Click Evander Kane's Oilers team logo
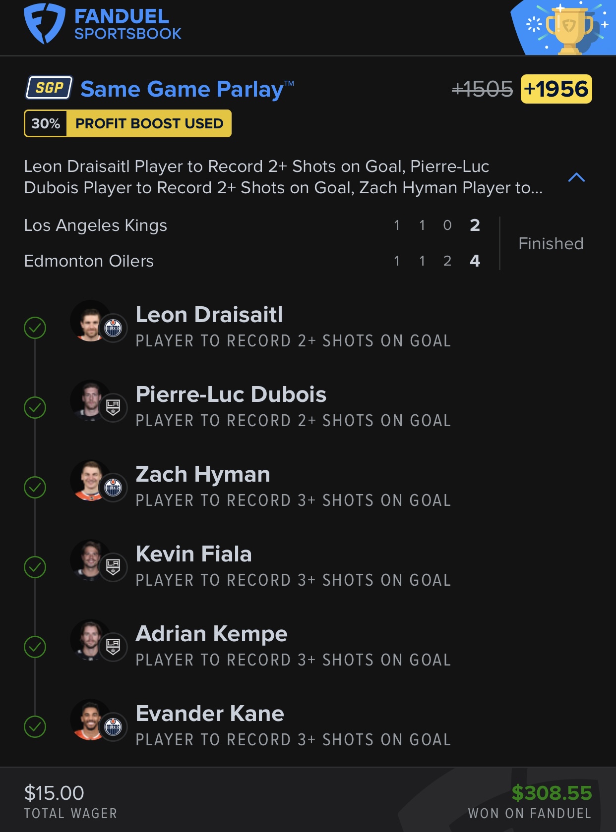 pyautogui.click(x=113, y=727)
